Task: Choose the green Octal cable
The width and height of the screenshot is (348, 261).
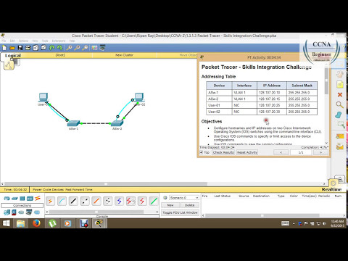Action: 154,201
